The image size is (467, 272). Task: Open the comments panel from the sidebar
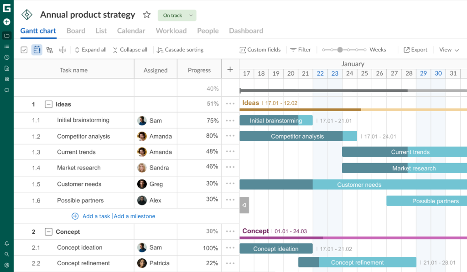(6, 90)
